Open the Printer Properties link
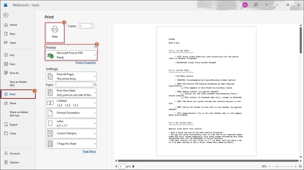 tap(85, 62)
